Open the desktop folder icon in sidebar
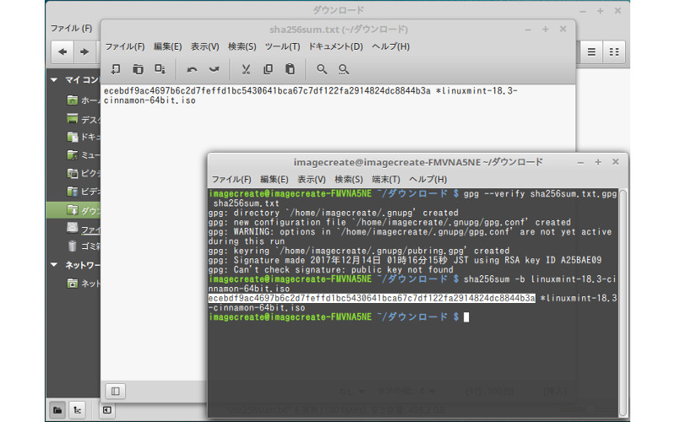The image size is (675, 422). pyautogui.click(x=73, y=118)
